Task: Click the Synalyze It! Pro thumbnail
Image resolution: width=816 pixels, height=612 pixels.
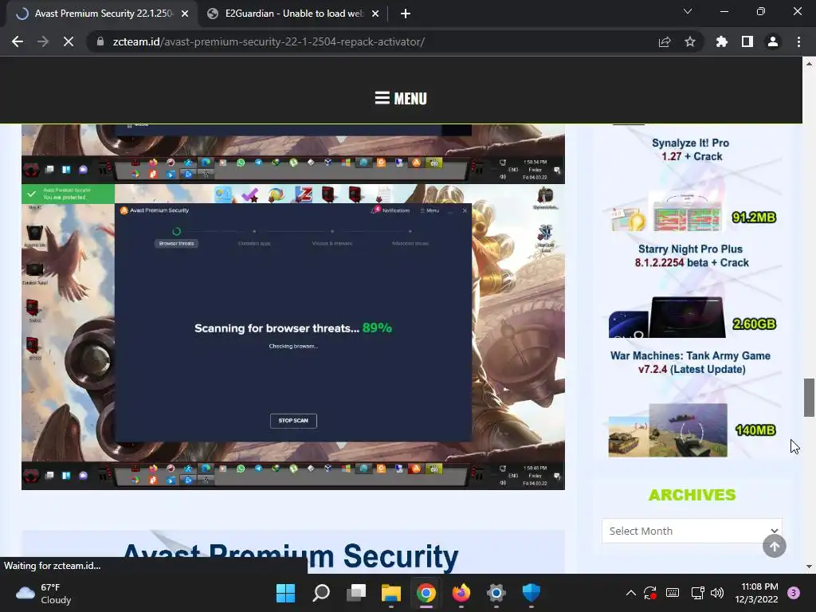Action: click(x=667, y=212)
